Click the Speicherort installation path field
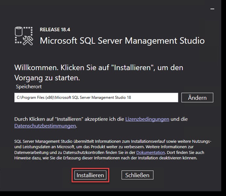The height and width of the screenshot is (196, 226). (96, 98)
